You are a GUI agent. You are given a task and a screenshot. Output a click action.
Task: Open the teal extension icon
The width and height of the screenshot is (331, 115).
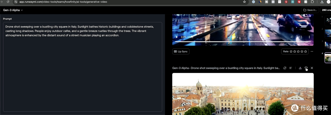pyautogui.click(x=293, y=2)
